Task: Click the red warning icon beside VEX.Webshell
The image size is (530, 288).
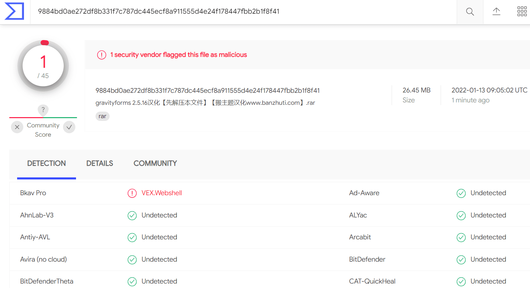Action: click(132, 193)
